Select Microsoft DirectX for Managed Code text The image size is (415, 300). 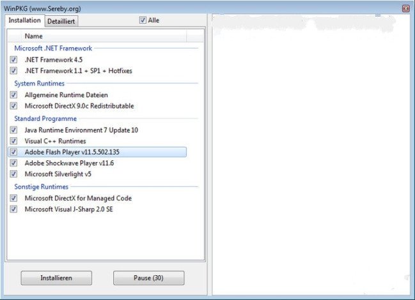point(78,198)
